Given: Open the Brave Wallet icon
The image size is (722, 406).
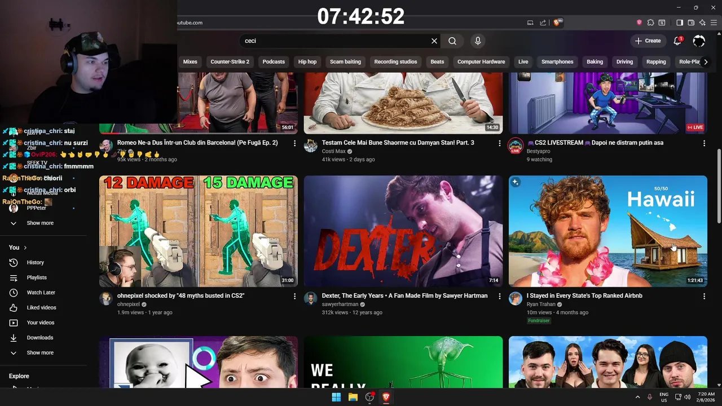Looking at the screenshot, I should click(x=691, y=23).
